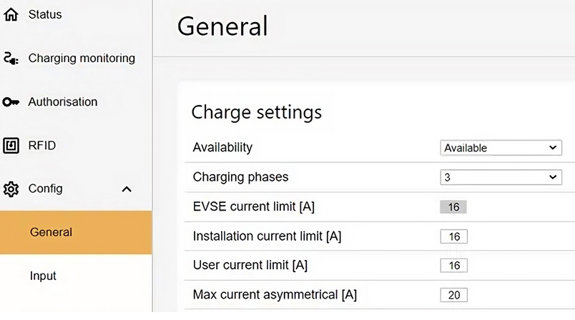Click the Status home icon
The width and height of the screenshot is (575, 320).
click(11, 14)
